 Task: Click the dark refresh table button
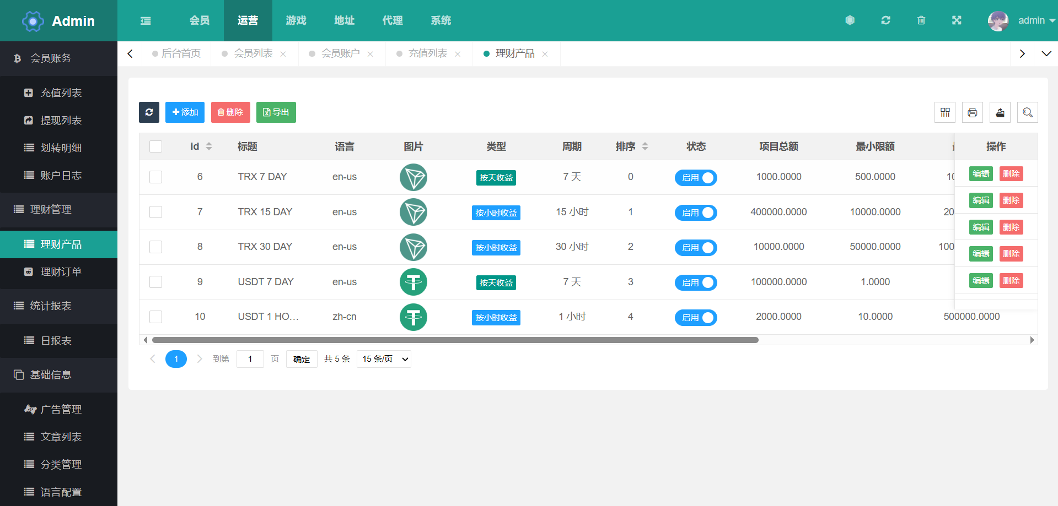149,112
